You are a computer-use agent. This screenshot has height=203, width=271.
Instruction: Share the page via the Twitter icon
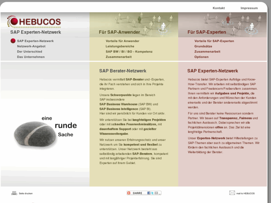pos(152,193)
